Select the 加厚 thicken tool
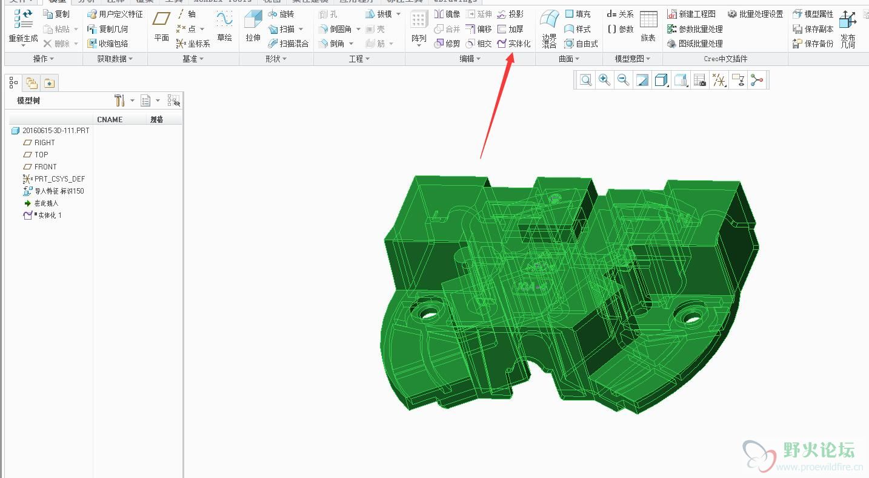This screenshot has height=478, width=869. pyautogui.click(x=510, y=28)
